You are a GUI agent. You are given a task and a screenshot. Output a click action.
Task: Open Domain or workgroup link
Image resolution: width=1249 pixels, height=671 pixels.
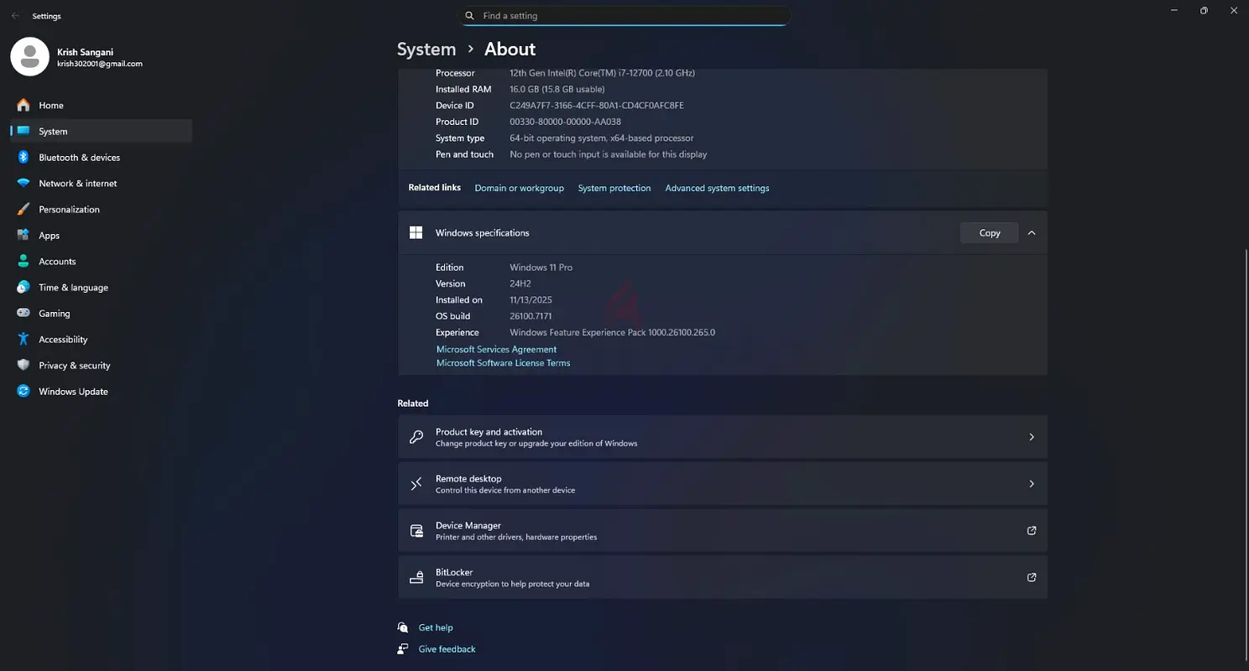pyautogui.click(x=519, y=188)
